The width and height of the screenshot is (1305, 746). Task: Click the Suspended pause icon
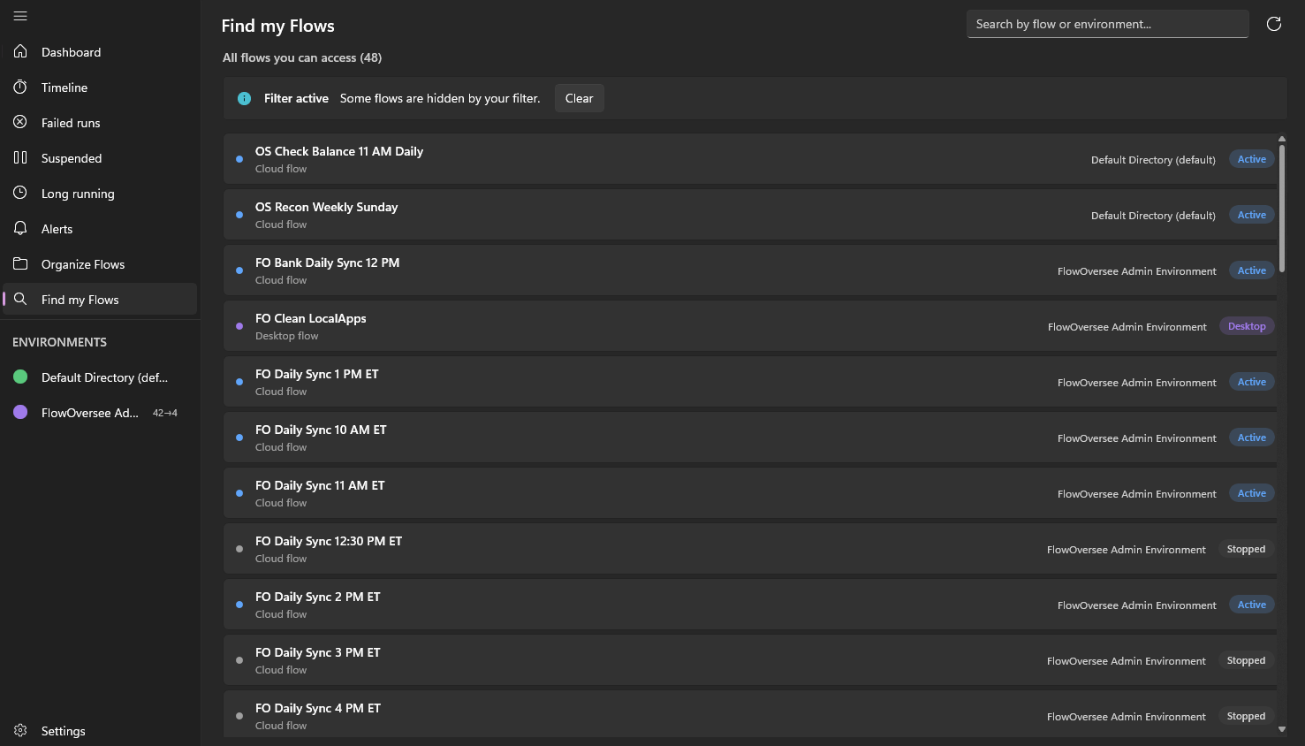tap(20, 157)
